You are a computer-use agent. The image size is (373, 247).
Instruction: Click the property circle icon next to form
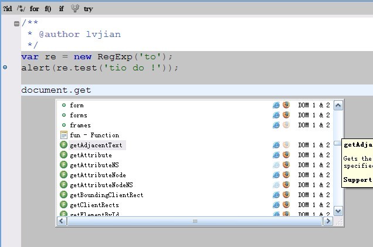coord(64,105)
